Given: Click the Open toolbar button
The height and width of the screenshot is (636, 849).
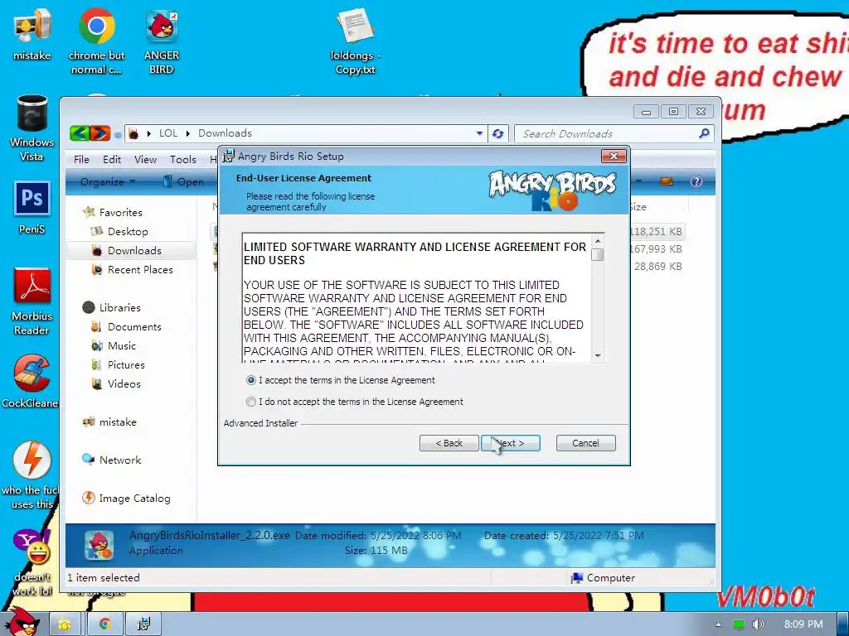Looking at the screenshot, I should 184,181.
